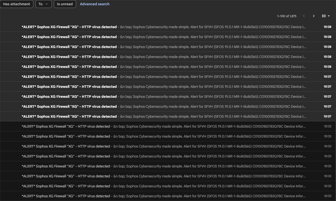This screenshot has height=201, width=336.
Task: Open split pane mode dropdown arrow
Action: 329,16
